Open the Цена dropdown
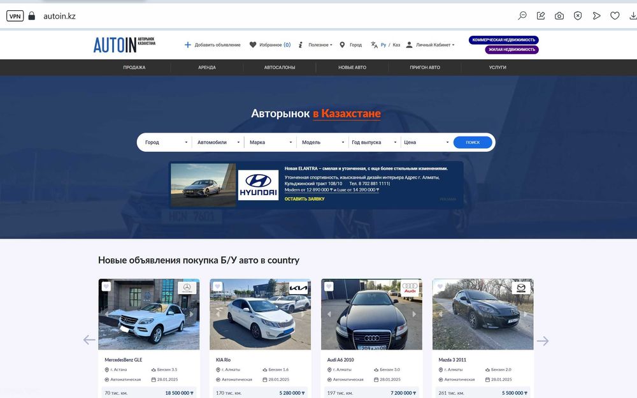This screenshot has width=637, height=398. pos(427,142)
